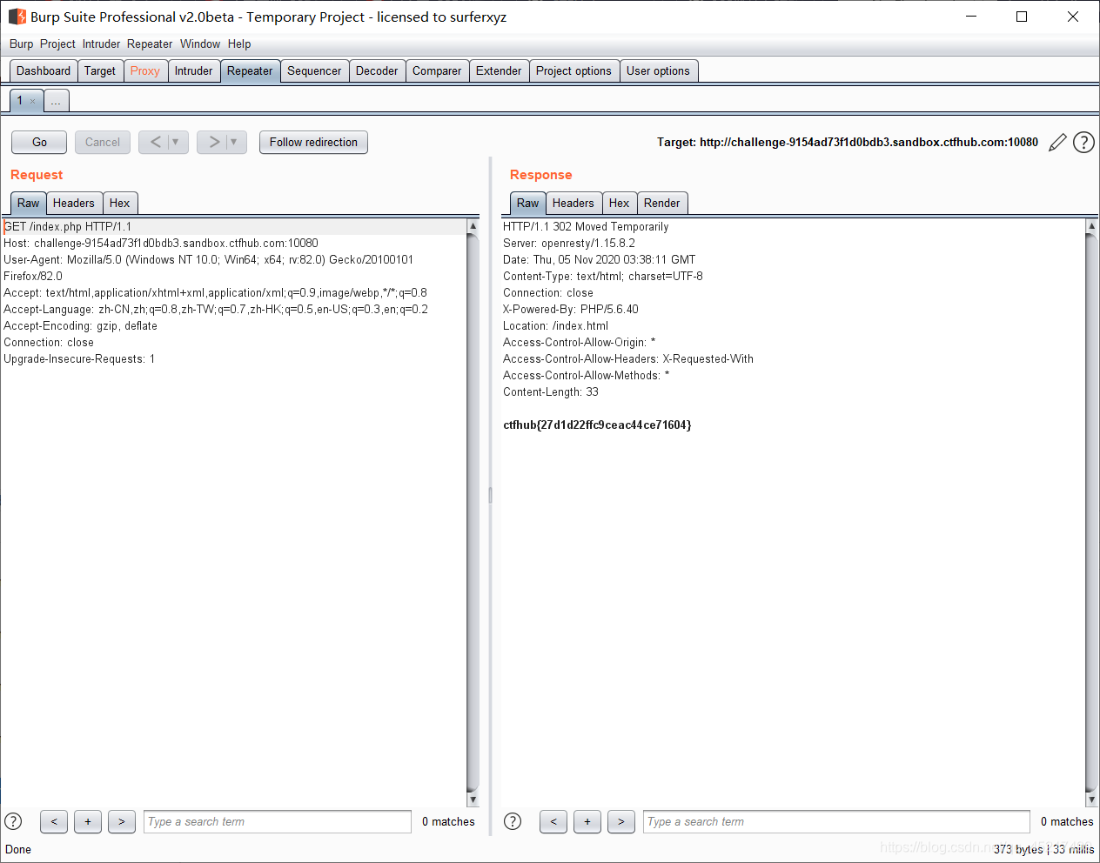Click the 'Upgrade-Insecure-Requests: 1' request header
Viewport: 1100px width, 863px height.
click(x=79, y=359)
